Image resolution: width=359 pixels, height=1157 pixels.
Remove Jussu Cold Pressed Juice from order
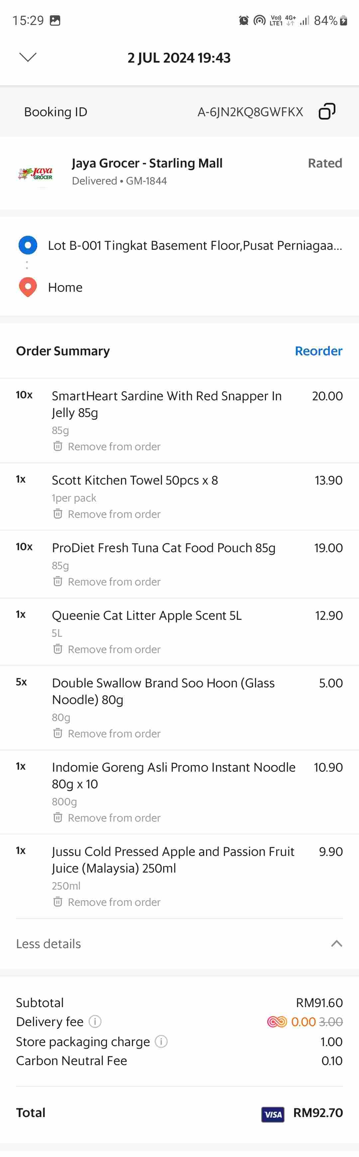click(x=107, y=902)
